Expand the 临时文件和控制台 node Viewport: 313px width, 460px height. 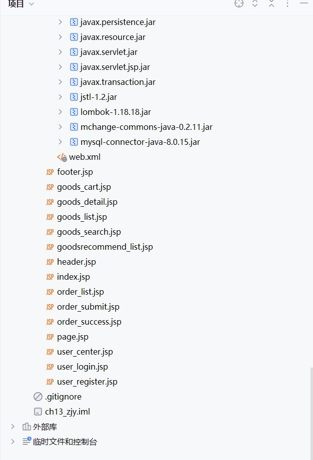coord(13,442)
